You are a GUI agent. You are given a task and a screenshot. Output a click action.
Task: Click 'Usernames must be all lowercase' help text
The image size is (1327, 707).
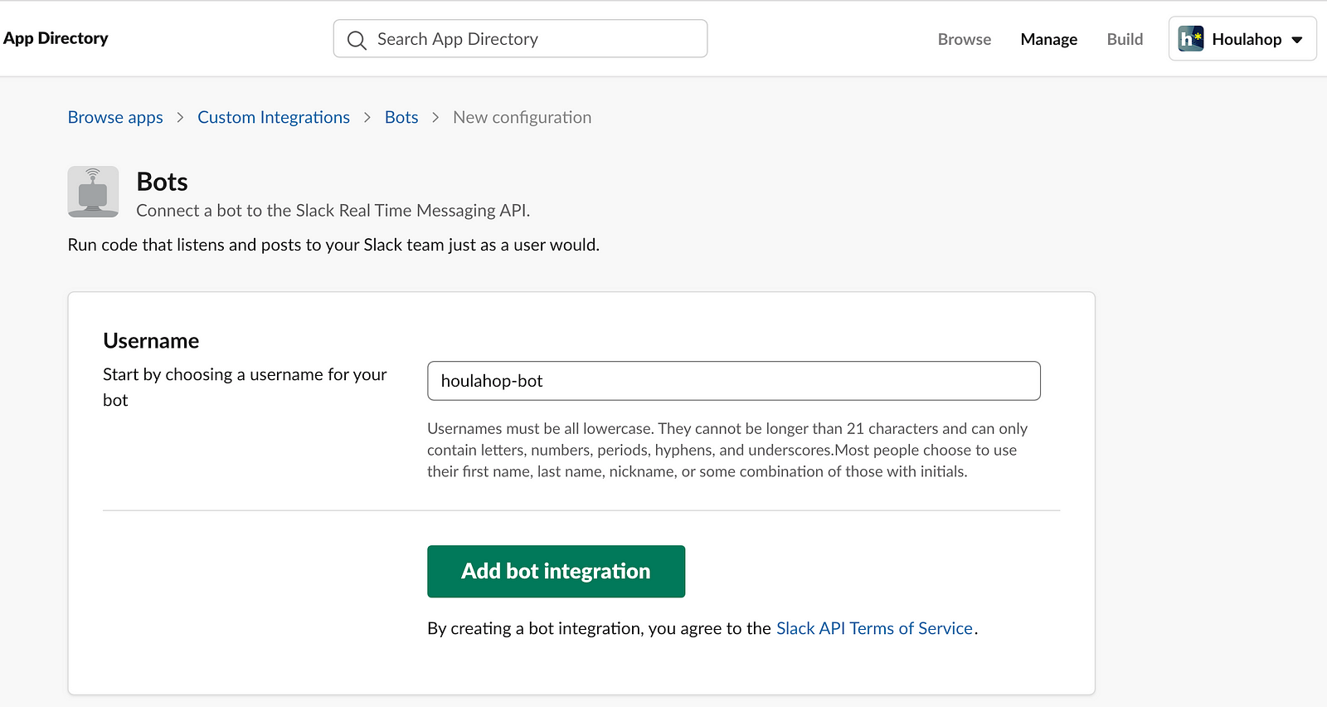(727, 450)
